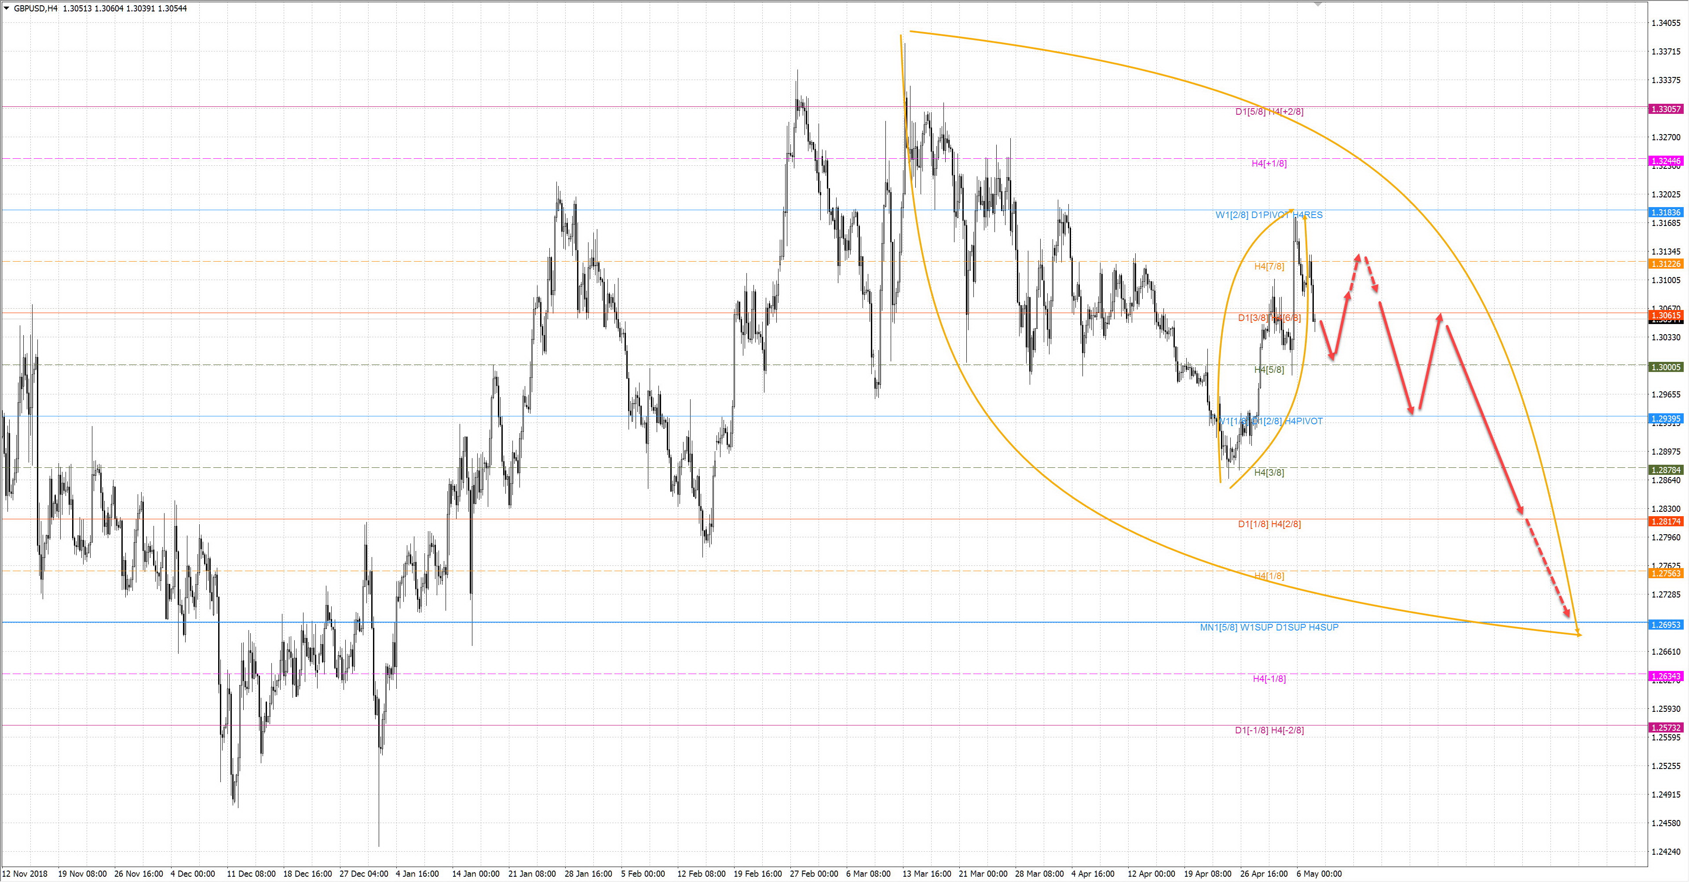This screenshot has width=1689, height=882.
Task: Click the magenta 1.25732 price tag
Action: [x=1665, y=727]
